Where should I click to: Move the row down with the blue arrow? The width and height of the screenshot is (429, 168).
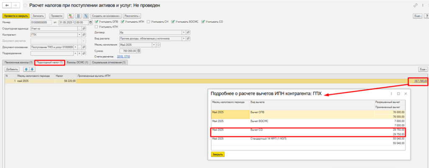tap(32, 69)
